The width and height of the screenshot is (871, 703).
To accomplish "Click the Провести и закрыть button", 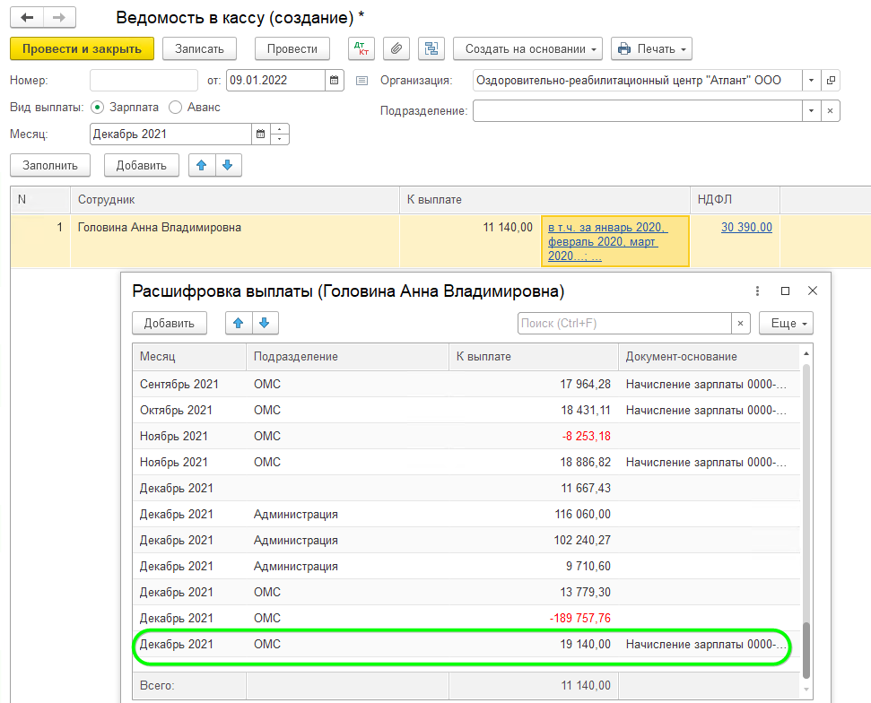I will click(x=82, y=48).
